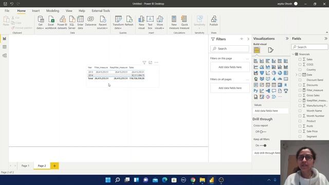Check the Profit field checkbox
Image resolution: width=329 pixels, height=185 pixels.
[300, 126]
